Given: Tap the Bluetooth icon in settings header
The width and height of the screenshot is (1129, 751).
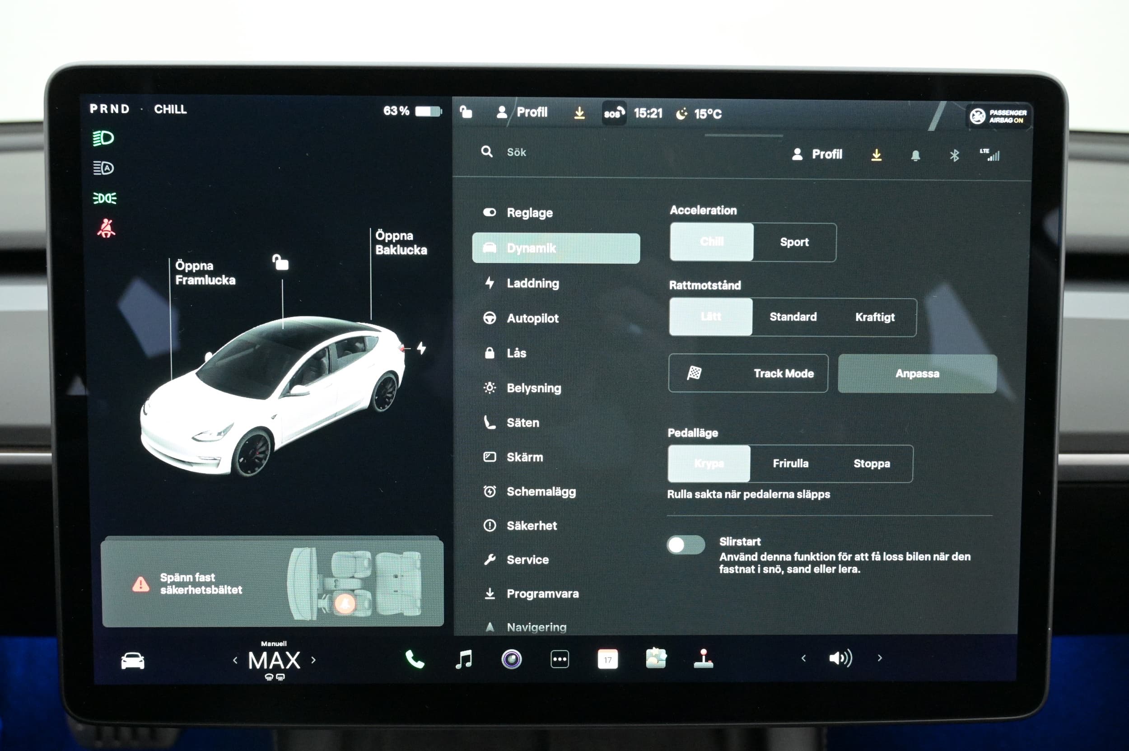Looking at the screenshot, I should (954, 155).
